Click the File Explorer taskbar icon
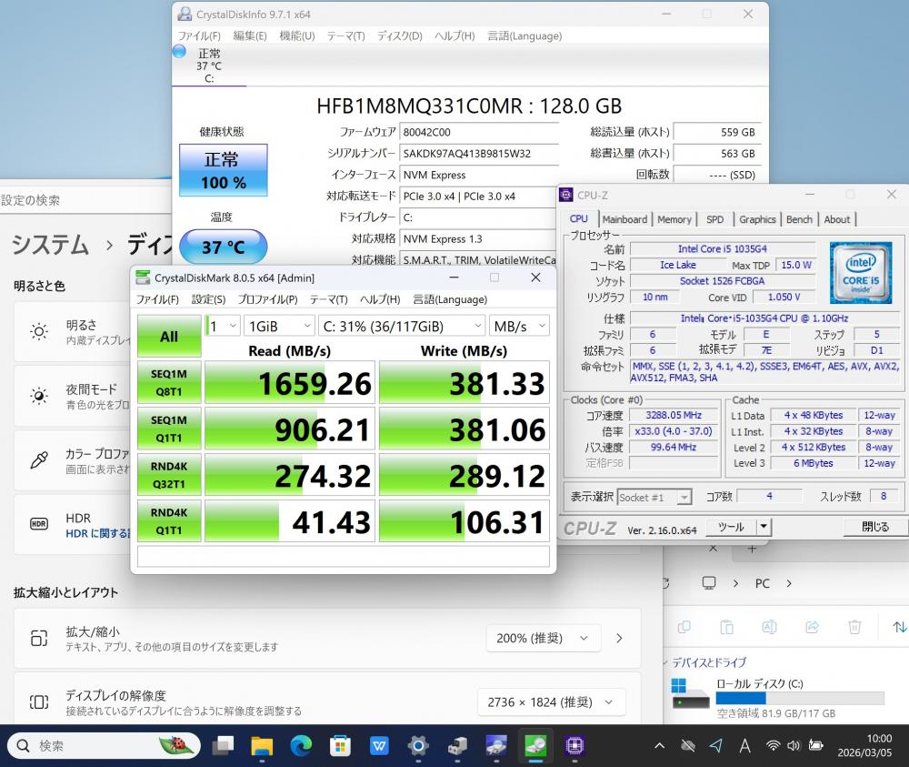 pyautogui.click(x=262, y=746)
